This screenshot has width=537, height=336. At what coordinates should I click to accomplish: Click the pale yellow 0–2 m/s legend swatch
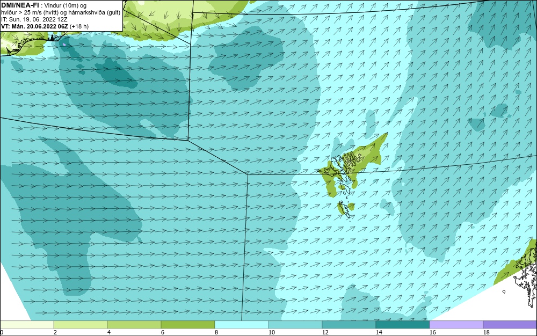tap(27, 324)
